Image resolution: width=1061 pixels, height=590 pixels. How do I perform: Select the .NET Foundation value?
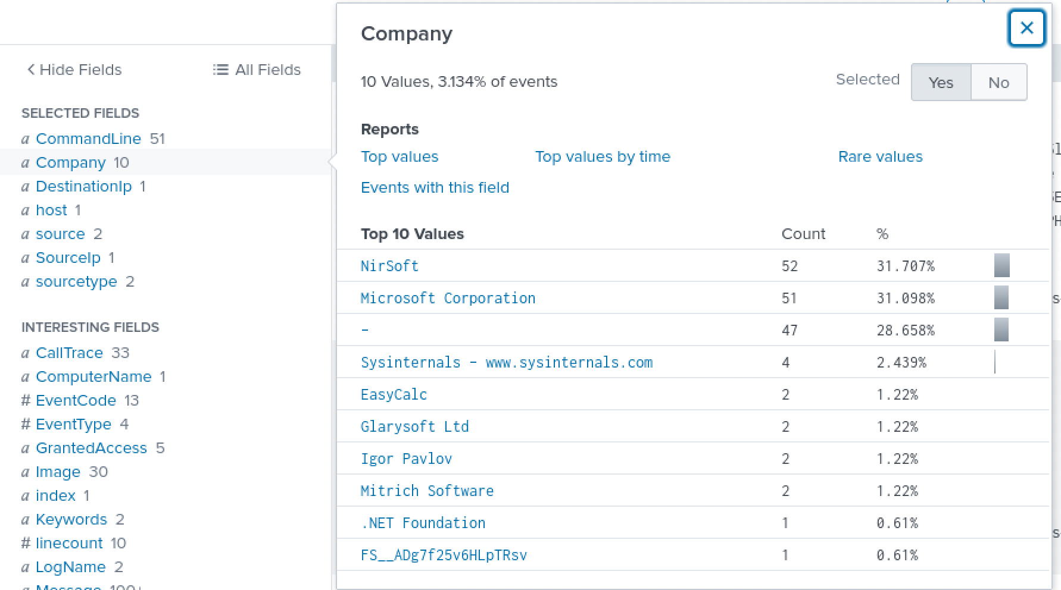(423, 523)
